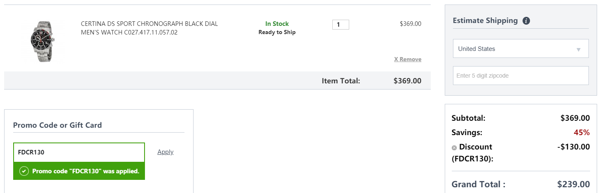Click the promo code field containing FDCR130
This screenshot has width=600, height=193.
tap(79, 152)
